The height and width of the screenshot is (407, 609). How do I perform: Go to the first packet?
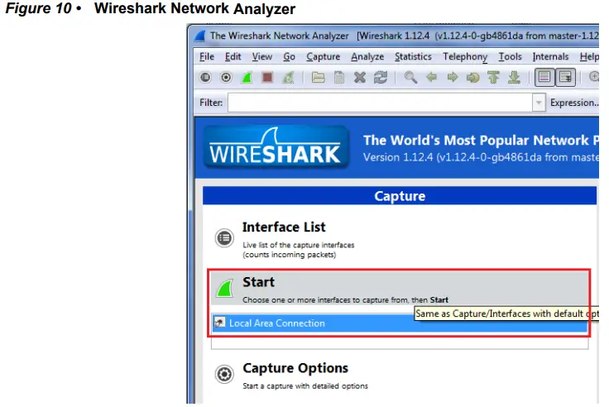[493, 77]
